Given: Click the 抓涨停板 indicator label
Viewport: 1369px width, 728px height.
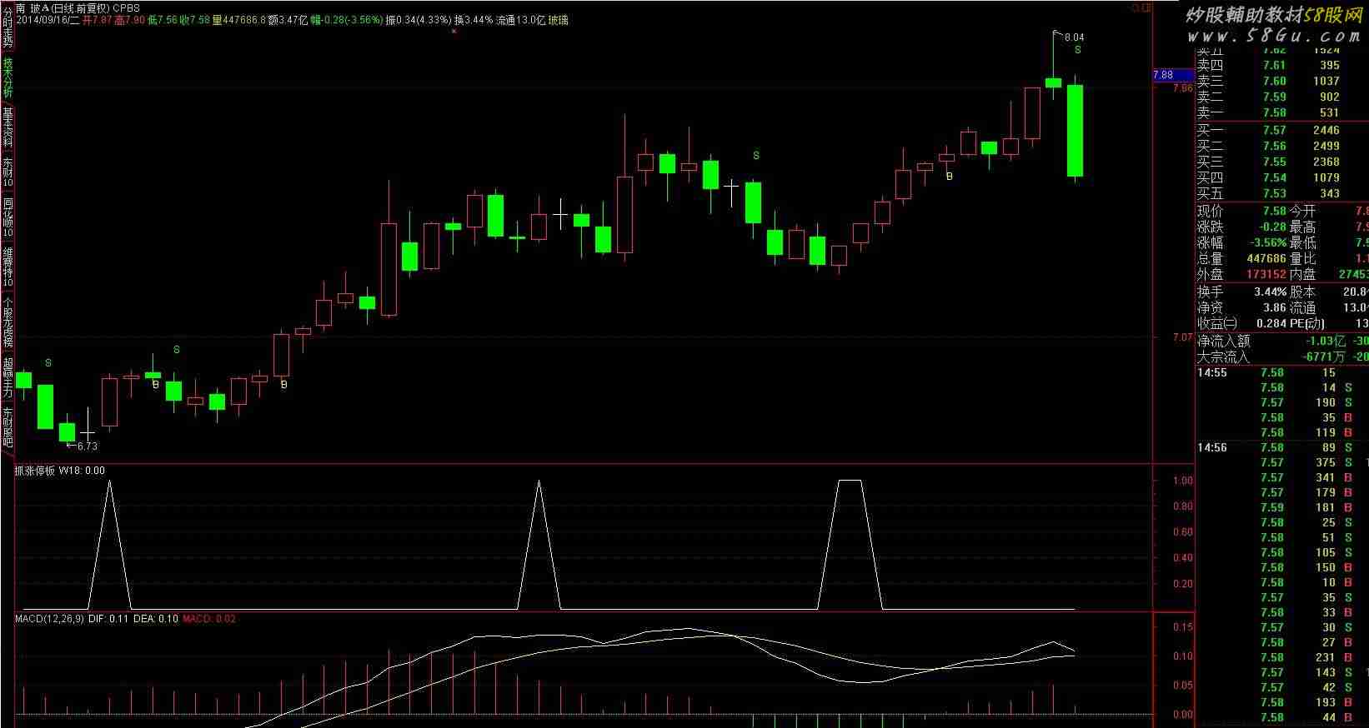Looking at the screenshot, I should tap(35, 471).
